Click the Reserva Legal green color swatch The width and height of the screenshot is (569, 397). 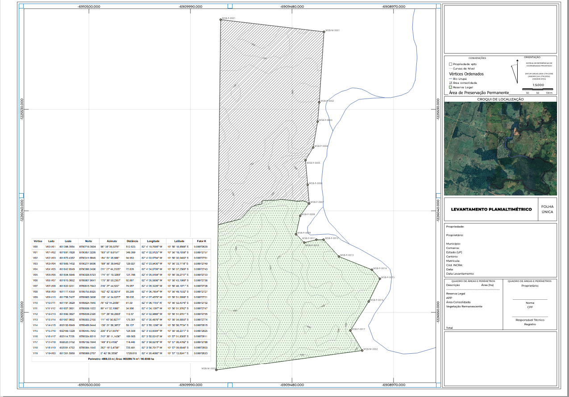pyautogui.click(x=450, y=88)
